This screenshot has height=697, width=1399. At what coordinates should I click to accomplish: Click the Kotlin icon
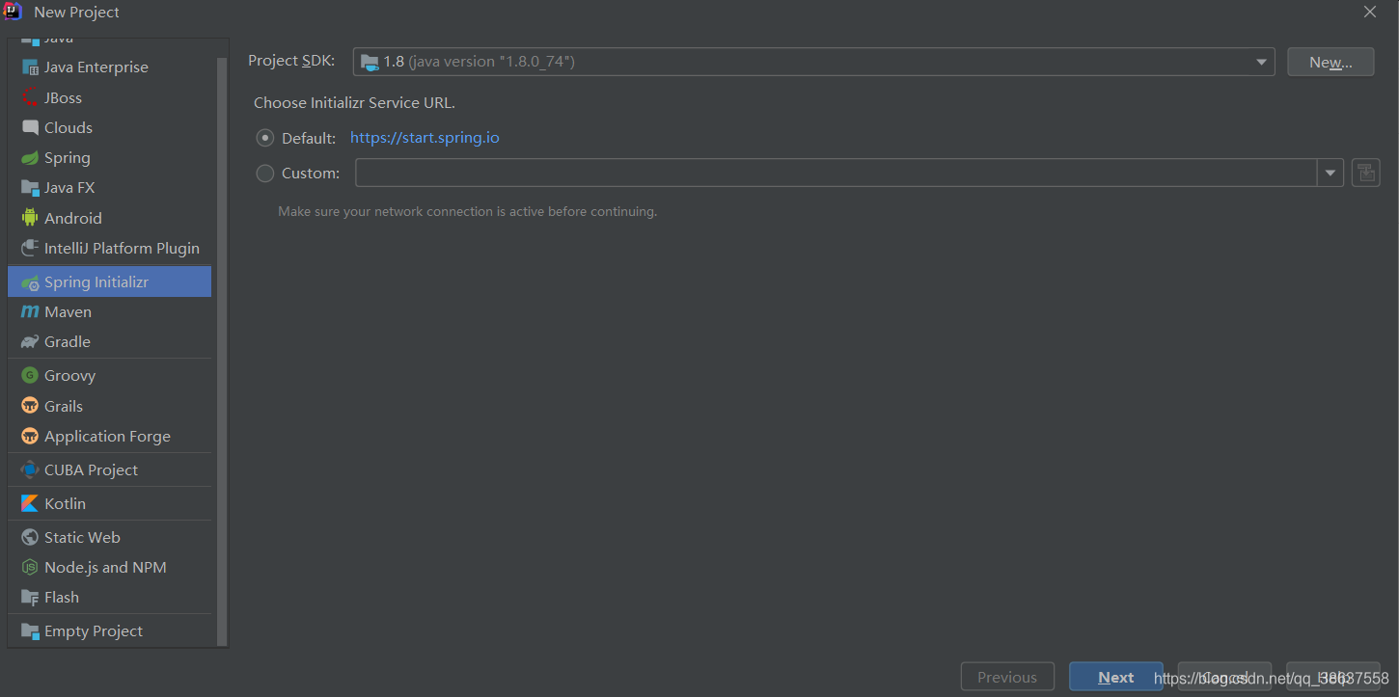[30, 503]
